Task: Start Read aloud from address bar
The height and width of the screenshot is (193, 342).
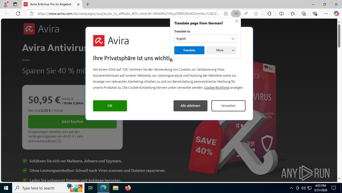Action: (x=246, y=14)
